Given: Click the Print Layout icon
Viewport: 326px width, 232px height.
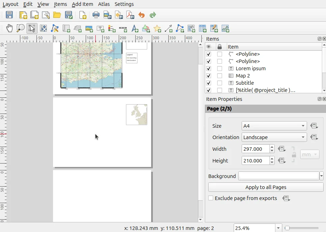Looking at the screenshot, I should [x=96, y=15].
